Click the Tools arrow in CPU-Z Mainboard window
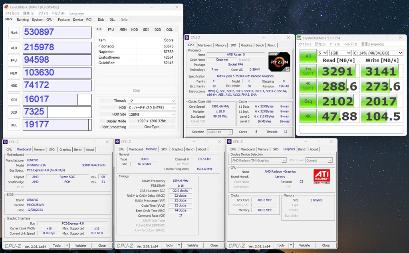This screenshot has height=253, width=409. [67, 245]
